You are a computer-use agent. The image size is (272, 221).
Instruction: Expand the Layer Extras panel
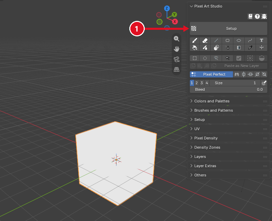[229, 166]
